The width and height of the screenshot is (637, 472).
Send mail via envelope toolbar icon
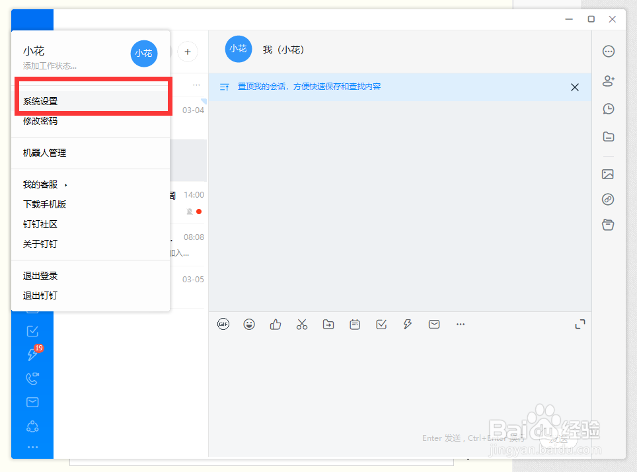pyautogui.click(x=434, y=324)
